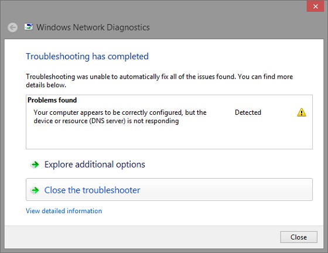Click the yellow warning triangle icon

click(x=302, y=112)
